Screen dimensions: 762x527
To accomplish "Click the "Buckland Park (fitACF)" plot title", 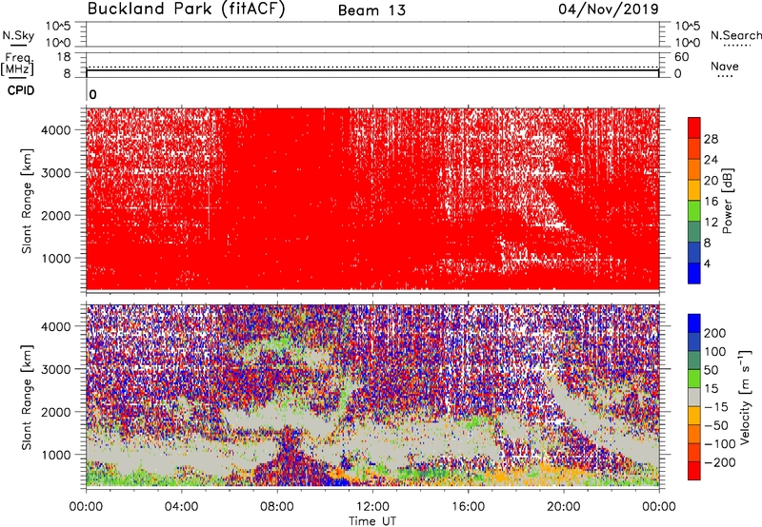I will [186, 10].
